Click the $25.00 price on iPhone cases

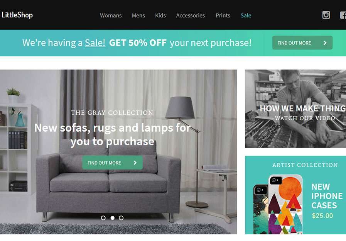click(x=322, y=216)
